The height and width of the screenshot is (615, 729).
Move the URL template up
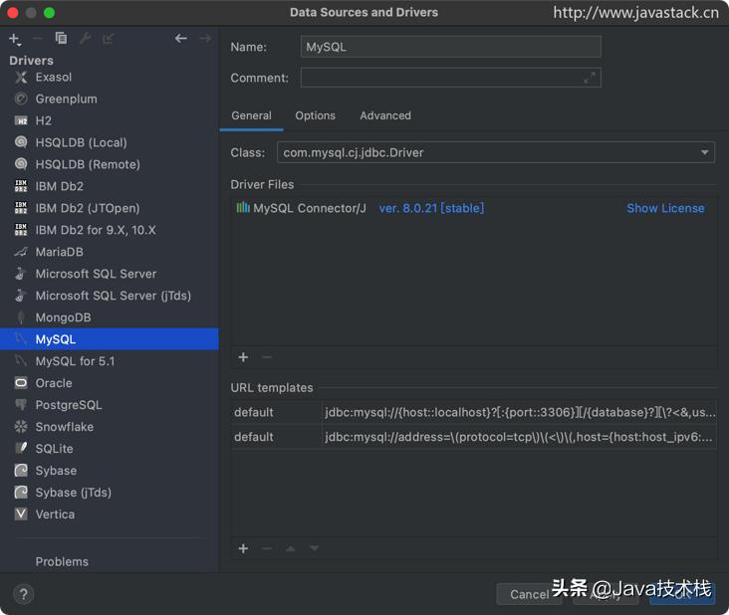pyautogui.click(x=291, y=548)
